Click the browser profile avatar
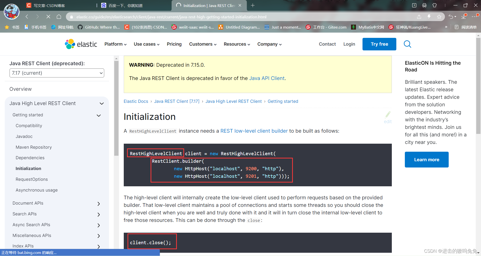This screenshot has height=256, width=481. click(12, 12)
